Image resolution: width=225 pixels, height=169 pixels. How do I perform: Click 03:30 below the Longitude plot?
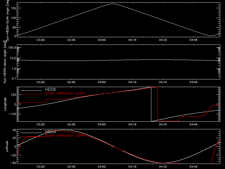coord(40,124)
